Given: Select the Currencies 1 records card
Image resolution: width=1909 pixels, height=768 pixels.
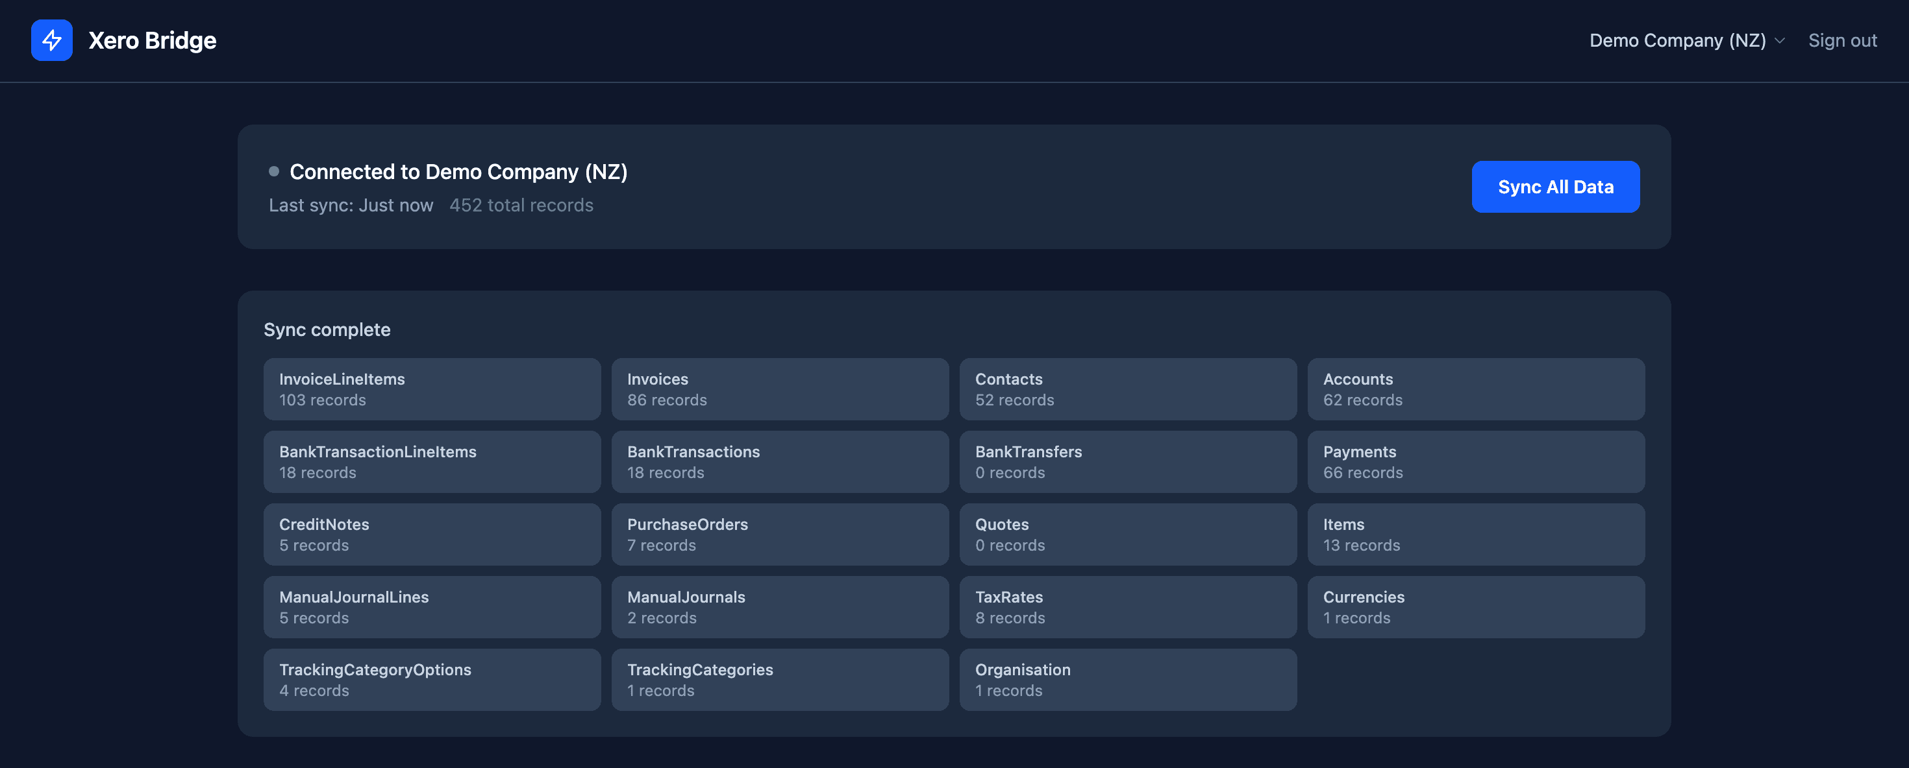Looking at the screenshot, I should pyautogui.click(x=1476, y=607).
